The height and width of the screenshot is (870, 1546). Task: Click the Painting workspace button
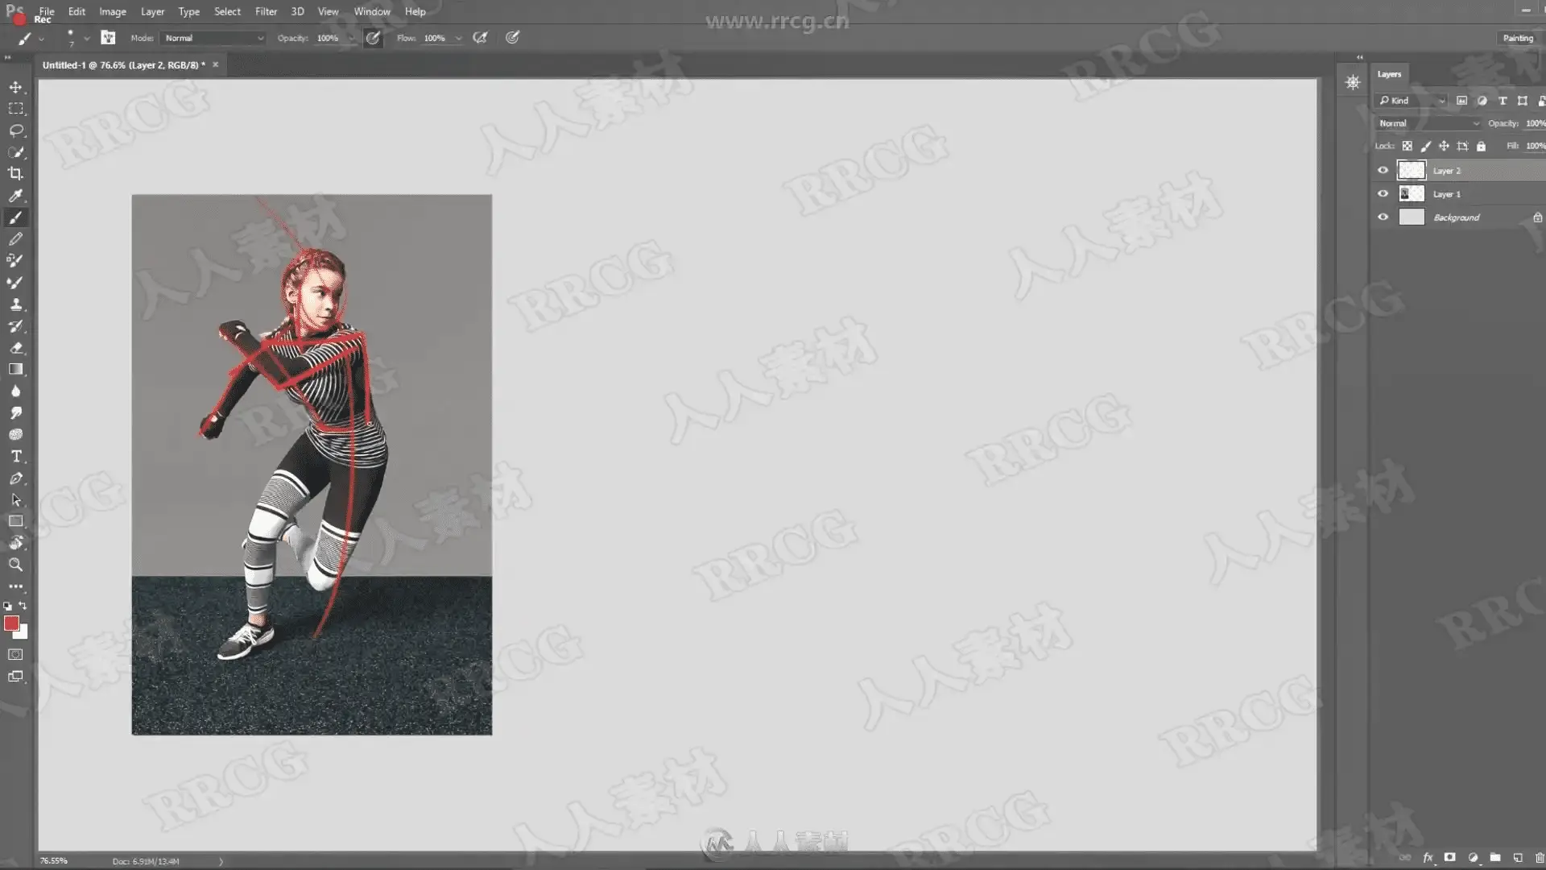pyautogui.click(x=1517, y=38)
